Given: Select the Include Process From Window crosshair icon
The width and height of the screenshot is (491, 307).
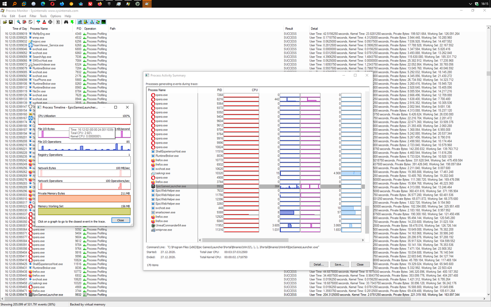Looking at the screenshot, I should (50, 22).
